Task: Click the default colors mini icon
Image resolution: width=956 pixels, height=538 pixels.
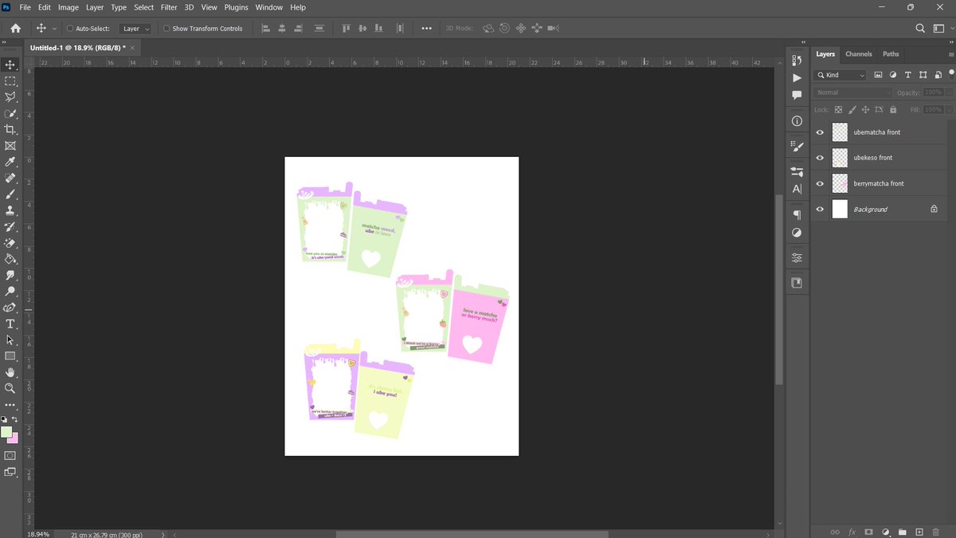Action: click(4, 419)
